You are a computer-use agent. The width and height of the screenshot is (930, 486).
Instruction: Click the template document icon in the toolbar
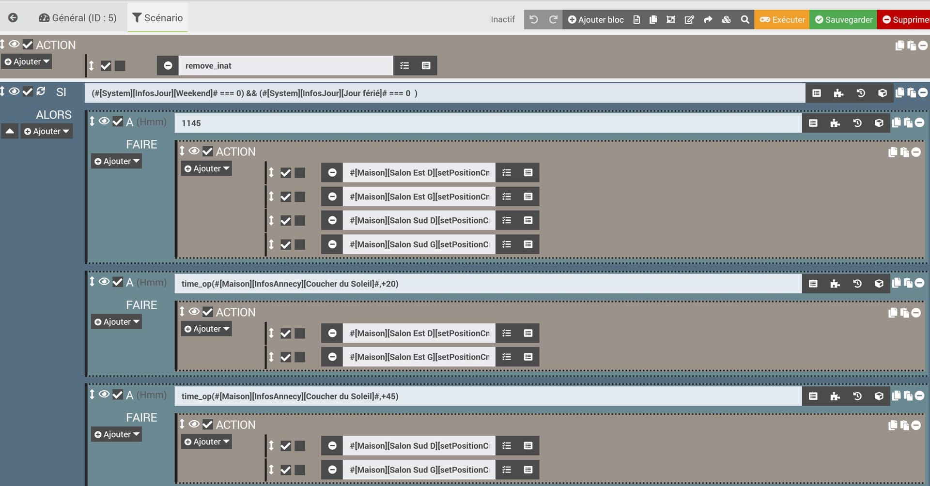point(636,19)
